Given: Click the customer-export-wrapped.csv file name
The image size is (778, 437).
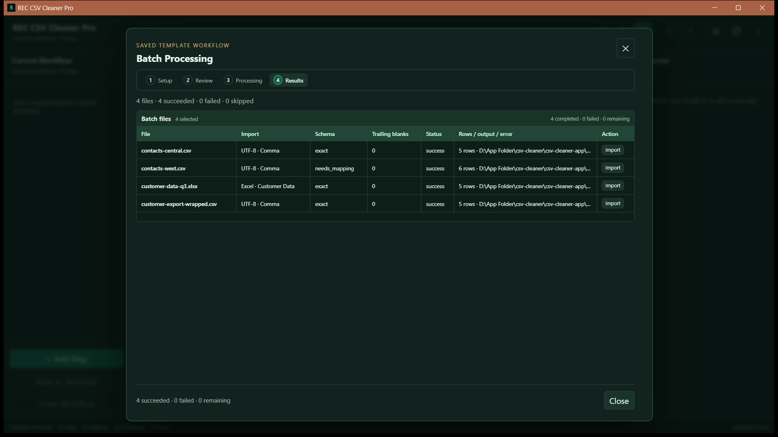Looking at the screenshot, I should coord(179,204).
